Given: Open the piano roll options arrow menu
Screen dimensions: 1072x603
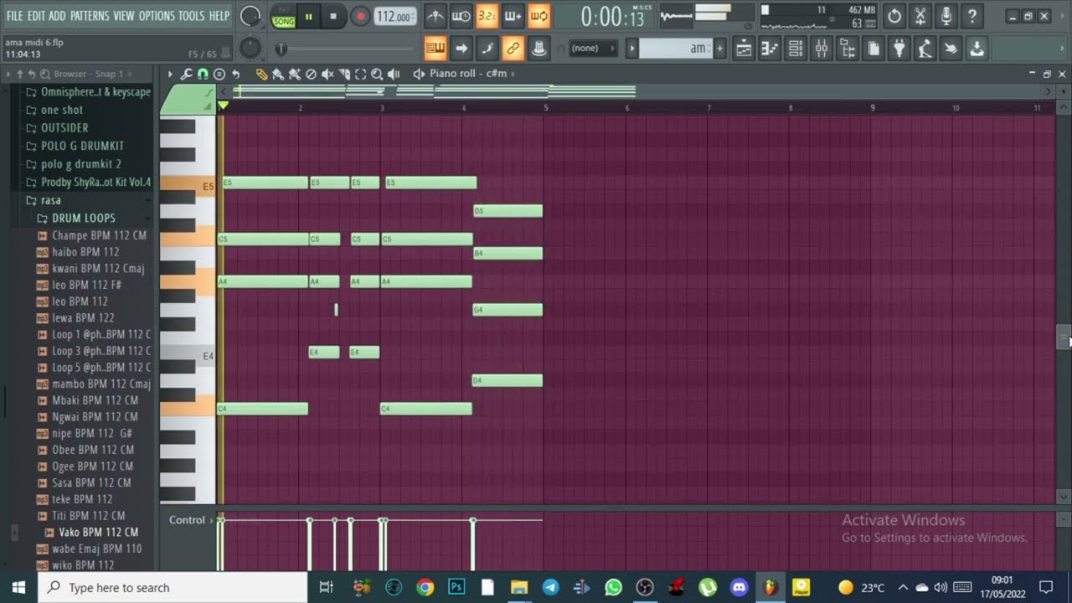Looking at the screenshot, I should point(170,74).
